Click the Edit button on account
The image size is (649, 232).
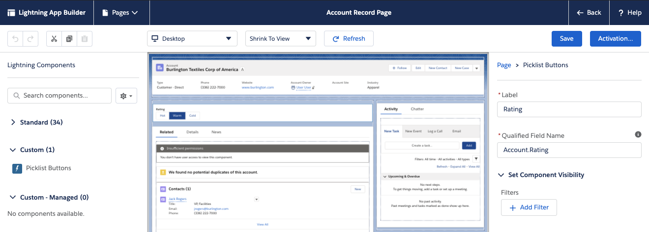[418, 68]
